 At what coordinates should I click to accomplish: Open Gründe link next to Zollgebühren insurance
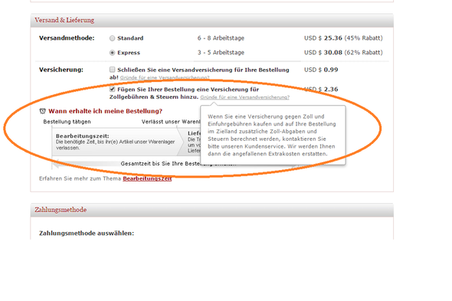[x=244, y=97]
